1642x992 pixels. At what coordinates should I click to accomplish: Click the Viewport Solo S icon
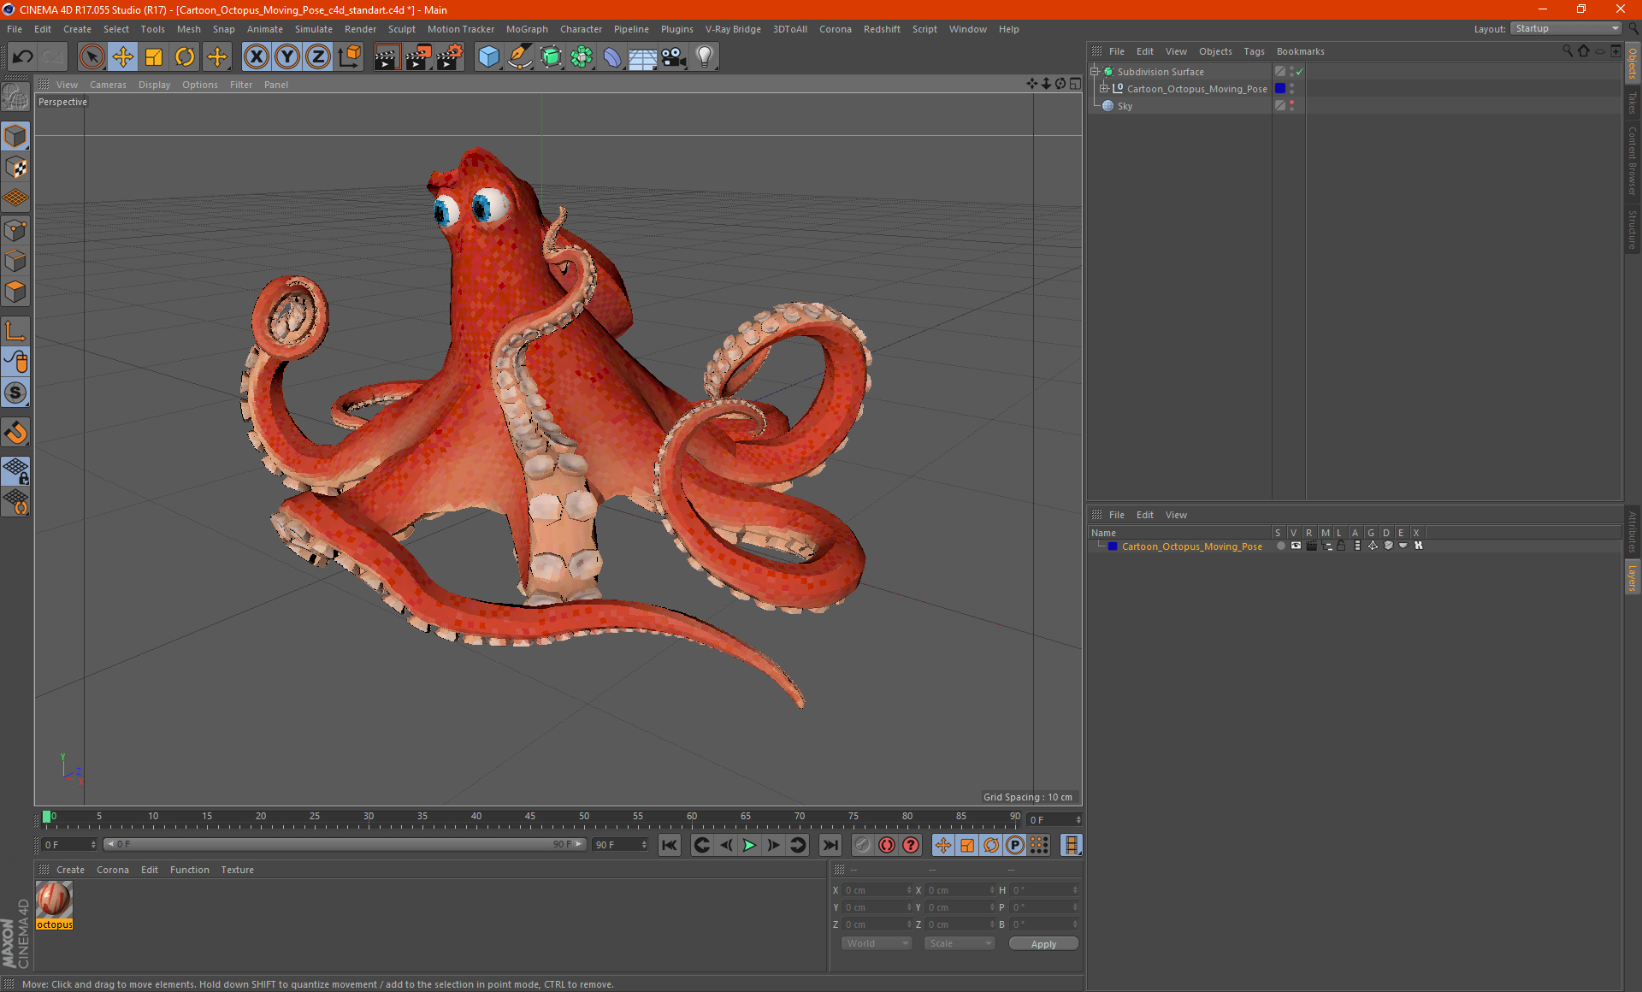pos(16,393)
